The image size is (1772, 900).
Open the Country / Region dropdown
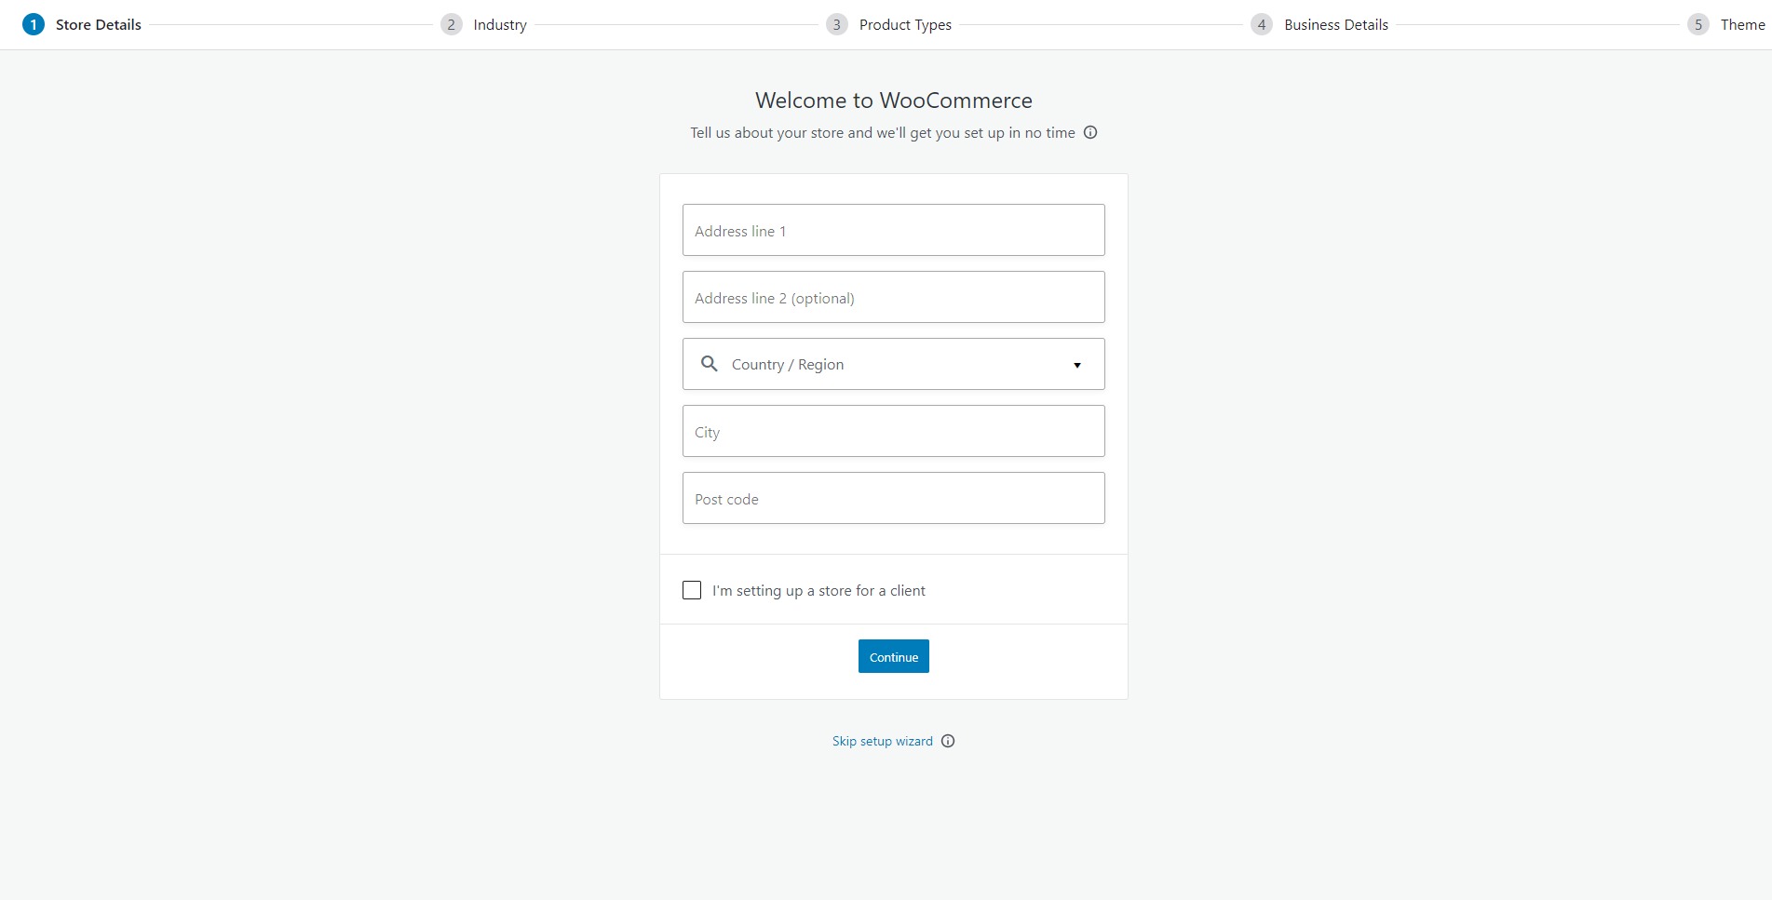coord(893,364)
